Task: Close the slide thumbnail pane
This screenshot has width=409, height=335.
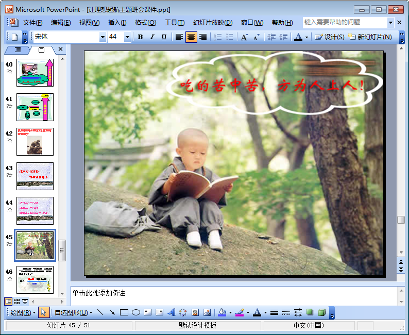Action: pos(60,49)
